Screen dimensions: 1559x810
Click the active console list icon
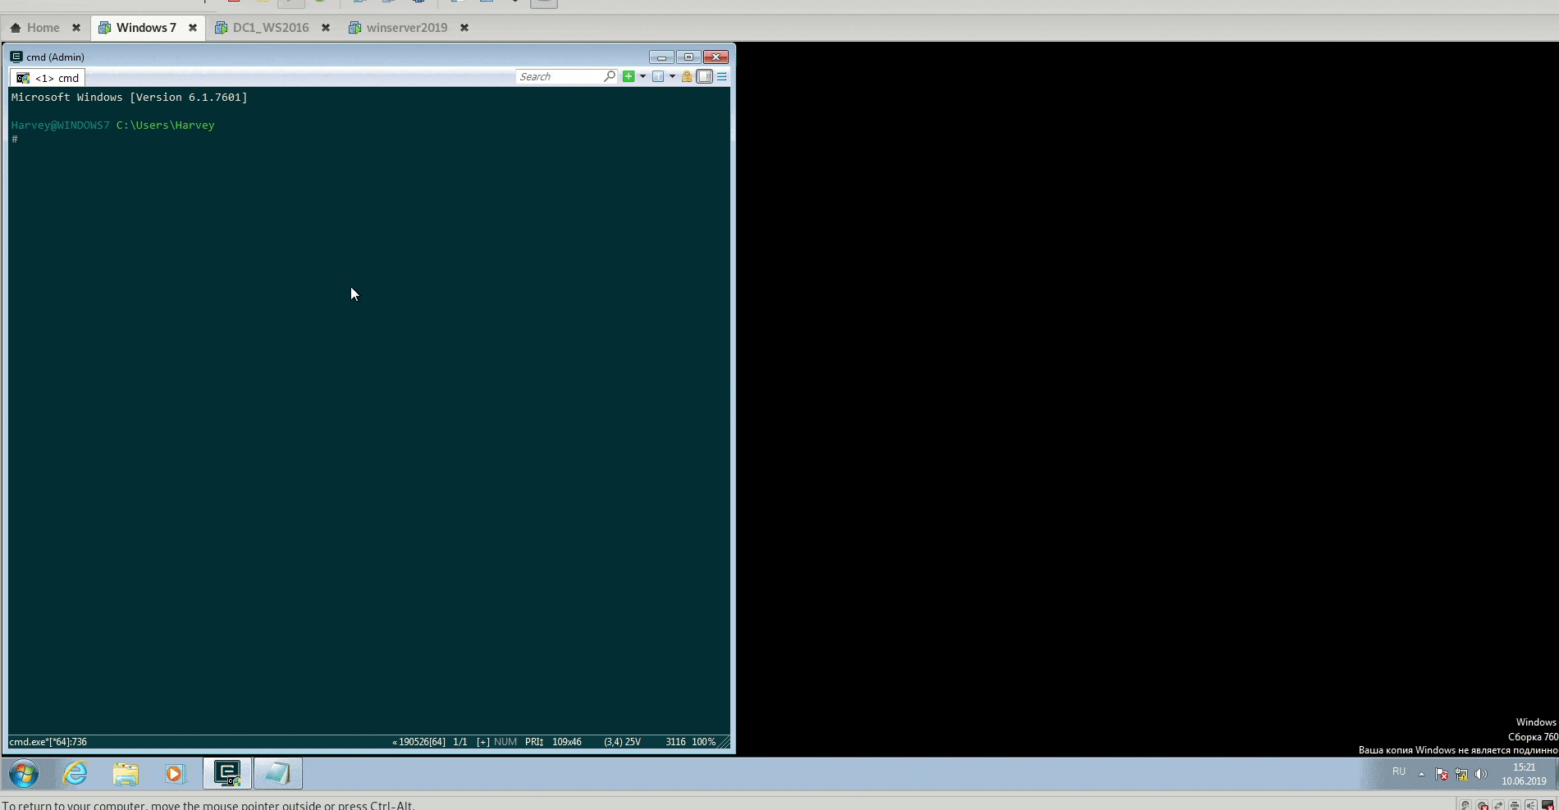click(x=658, y=76)
